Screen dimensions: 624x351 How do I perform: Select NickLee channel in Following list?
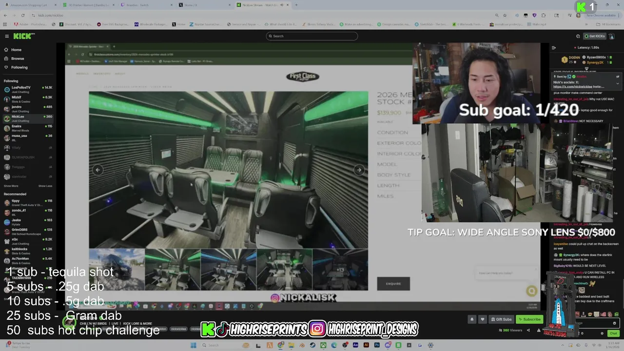pyautogui.click(x=28, y=118)
